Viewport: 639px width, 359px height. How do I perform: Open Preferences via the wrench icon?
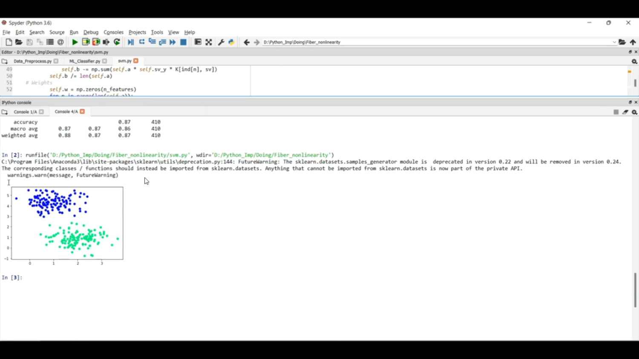coord(221,42)
